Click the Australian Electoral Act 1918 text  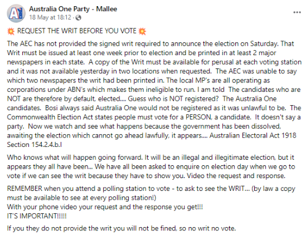(x=253, y=135)
